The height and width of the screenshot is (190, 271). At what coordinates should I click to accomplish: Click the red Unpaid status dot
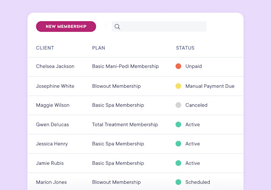pos(178,66)
